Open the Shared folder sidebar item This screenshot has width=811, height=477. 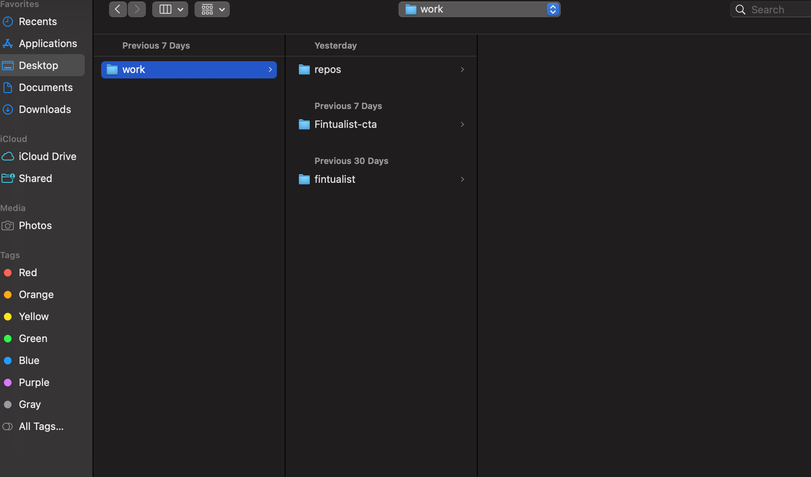pyautogui.click(x=35, y=178)
